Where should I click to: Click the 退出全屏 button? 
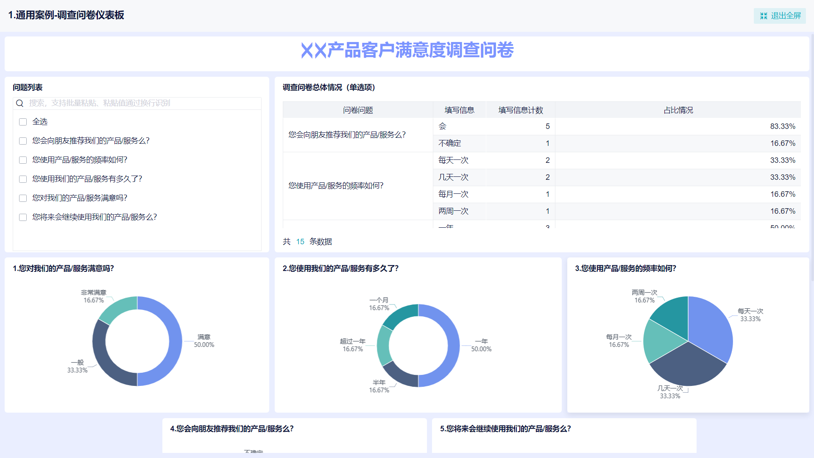780,16
